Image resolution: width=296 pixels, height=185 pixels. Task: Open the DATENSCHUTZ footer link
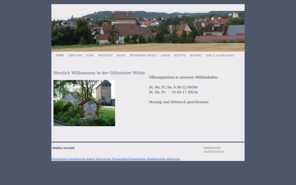click(x=214, y=152)
